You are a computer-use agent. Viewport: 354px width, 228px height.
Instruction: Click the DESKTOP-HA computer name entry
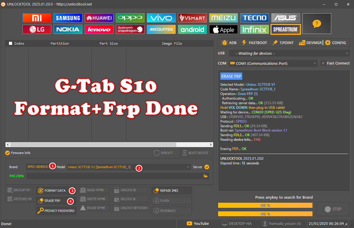pos(236,223)
